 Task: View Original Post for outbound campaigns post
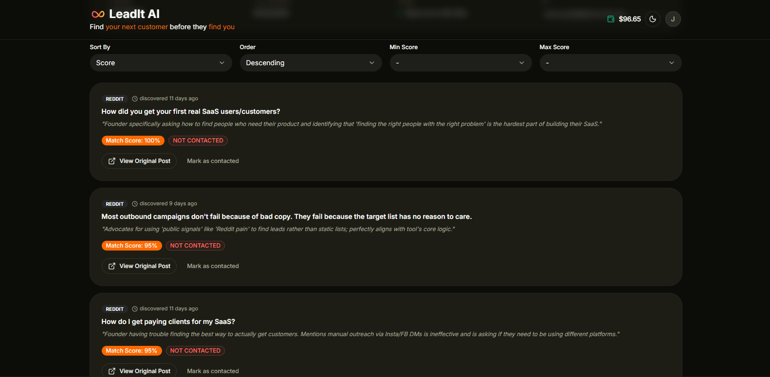pyautogui.click(x=139, y=266)
